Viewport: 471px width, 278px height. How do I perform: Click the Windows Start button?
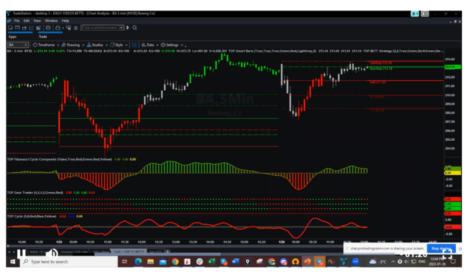click(x=12, y=261)
